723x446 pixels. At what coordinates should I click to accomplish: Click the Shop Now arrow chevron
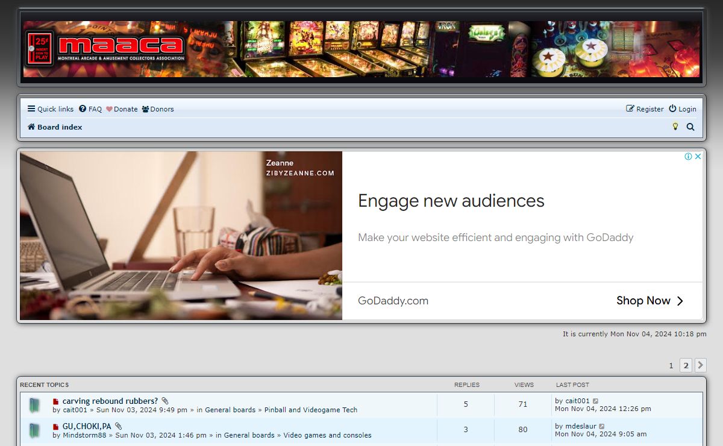680,301
